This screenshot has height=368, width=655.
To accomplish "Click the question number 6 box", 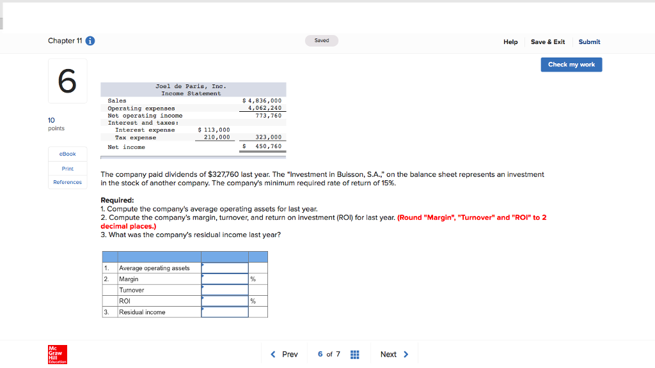I will click(68, 81).
